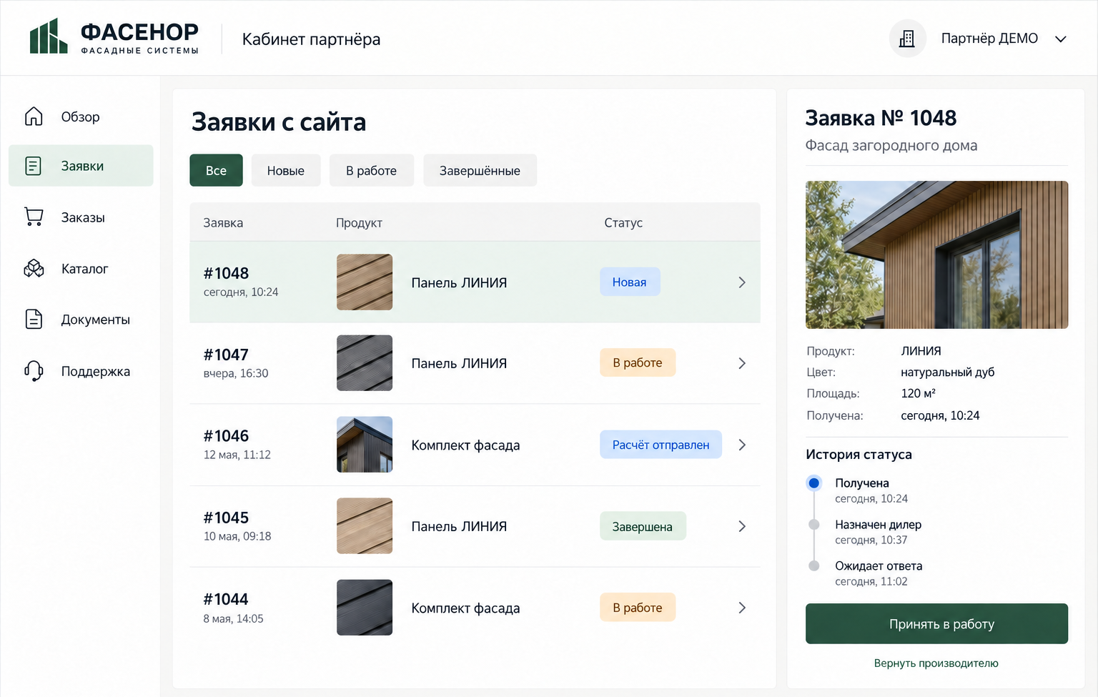Show the Завершённые filter tab

click(x=480, y=170)
